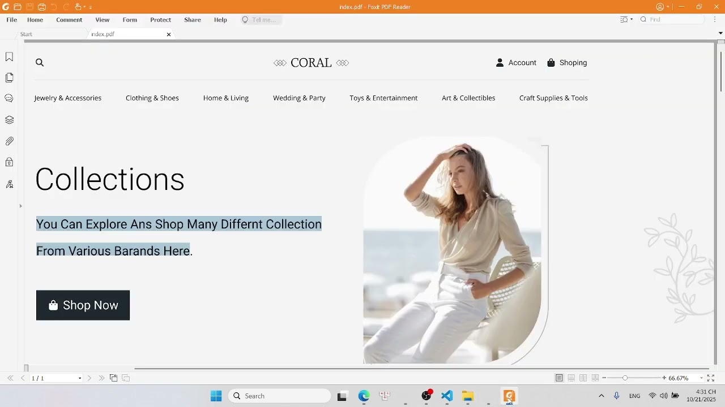The width and height of the screenshot is (725, 407).
Task: Open the Form ribbon tab
Action: [x=130, y=20]
